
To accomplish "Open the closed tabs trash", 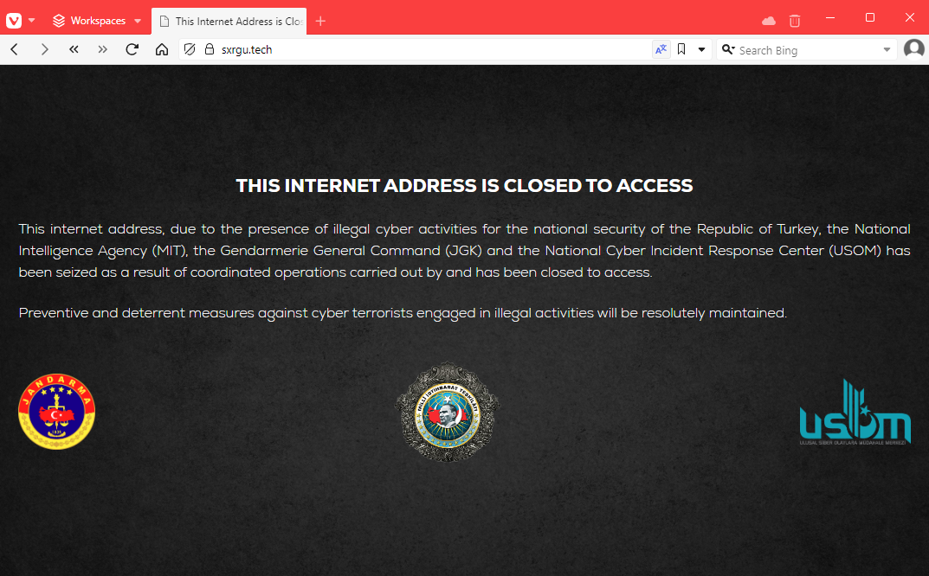I will point(795,21).
